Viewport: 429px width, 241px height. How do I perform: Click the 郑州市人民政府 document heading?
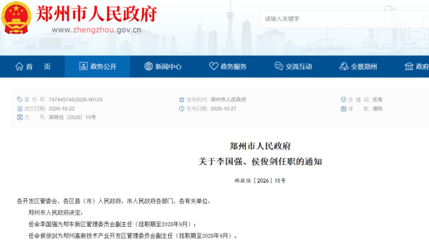pyautogui.click(x=260, y=146)
